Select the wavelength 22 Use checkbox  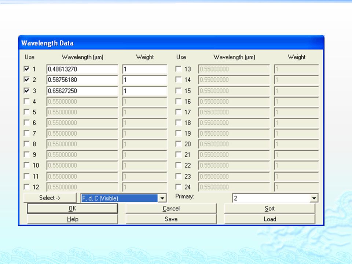[178, 165]
